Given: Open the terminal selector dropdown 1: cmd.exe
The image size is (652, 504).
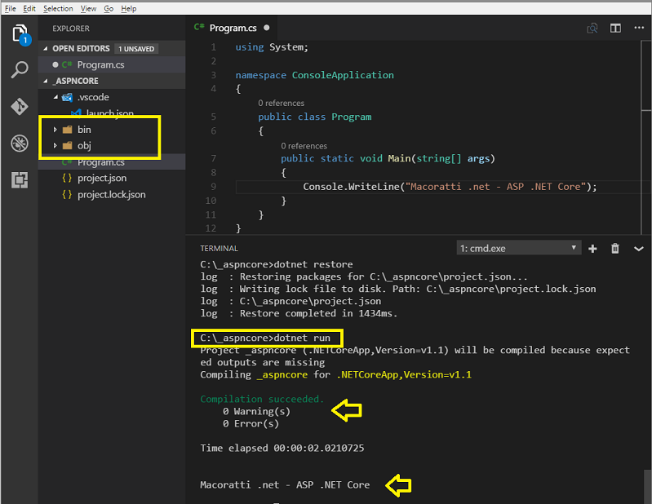Looking at the screenshot, I should click(x=518, y=248).
